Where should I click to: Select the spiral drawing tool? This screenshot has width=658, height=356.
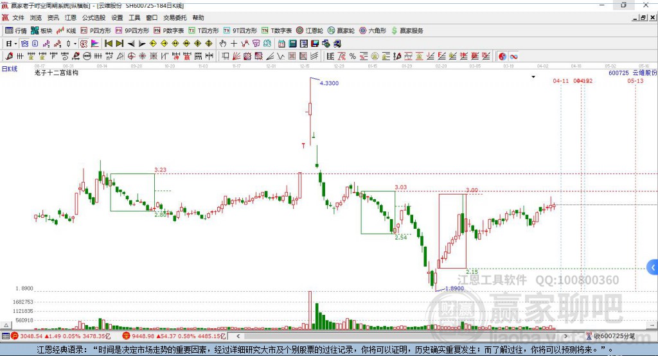click(65, 57)
